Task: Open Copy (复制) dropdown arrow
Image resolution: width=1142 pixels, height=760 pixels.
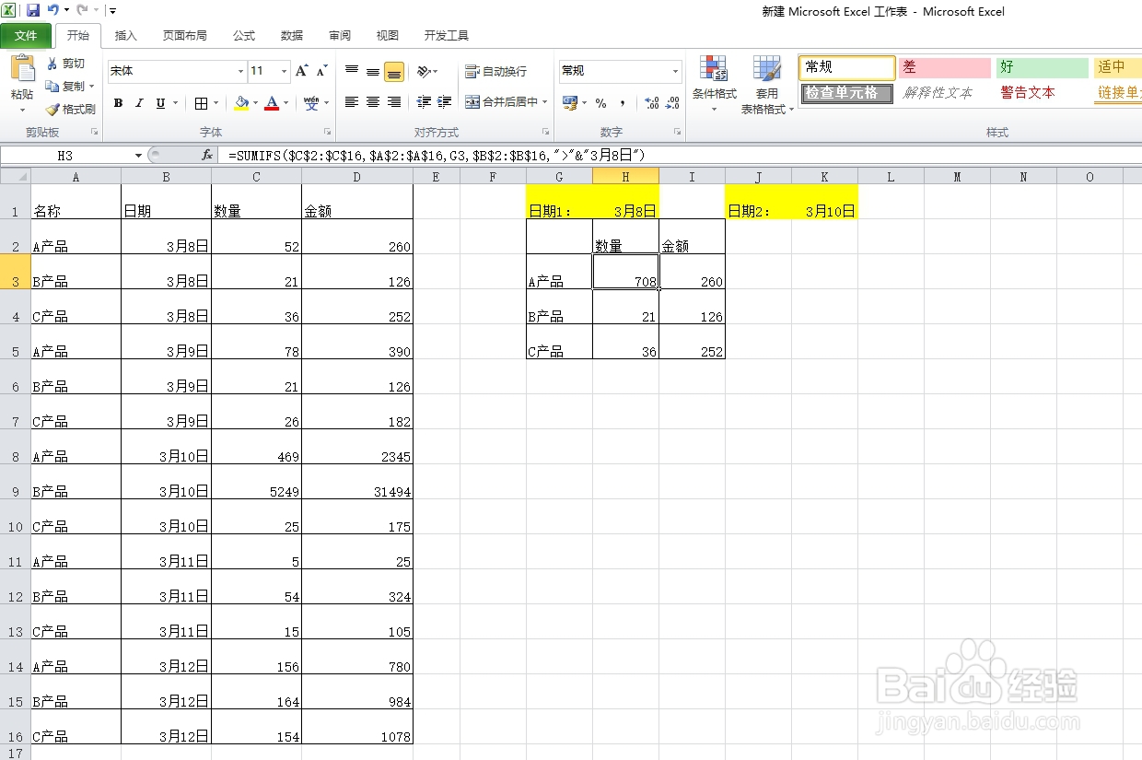Action: pyautogui.click(x=92, y=87)
